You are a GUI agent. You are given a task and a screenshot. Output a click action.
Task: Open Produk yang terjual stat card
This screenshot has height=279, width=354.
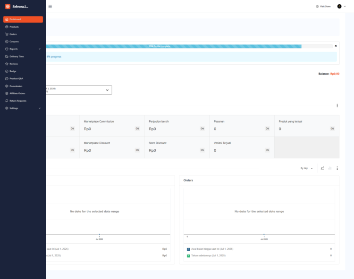[x=307, y=126]
